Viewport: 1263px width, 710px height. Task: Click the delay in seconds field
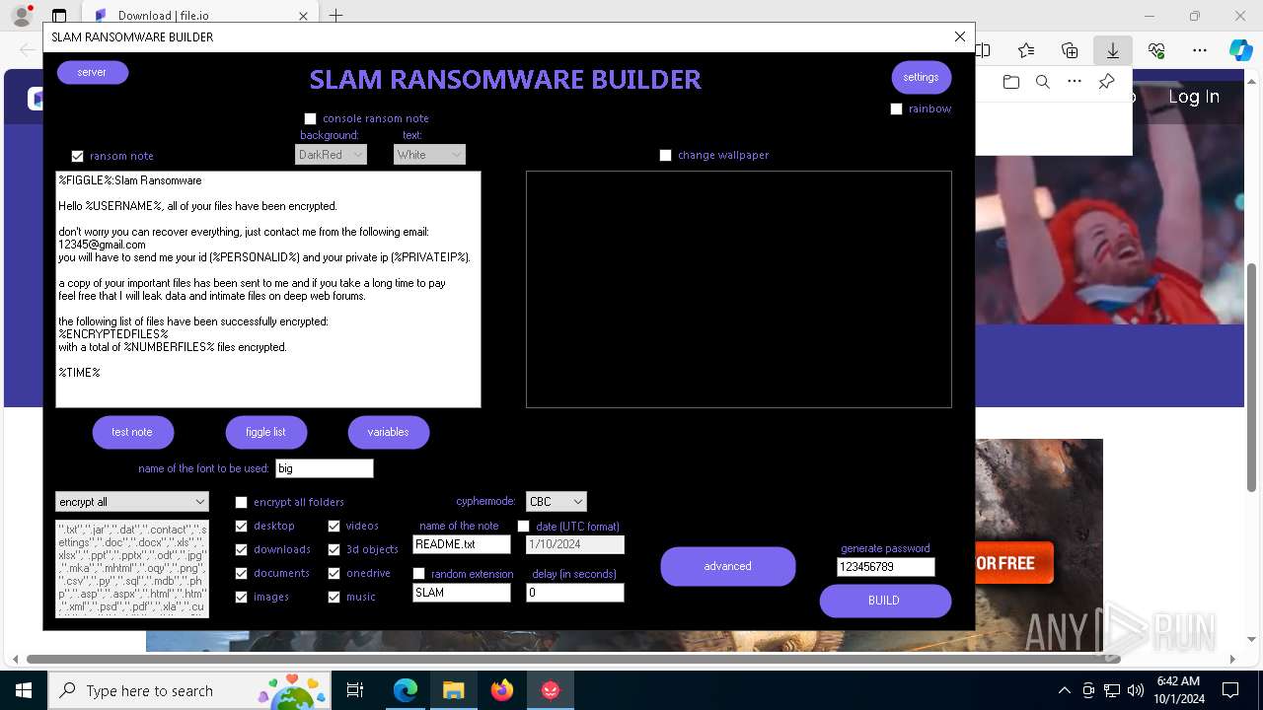pyautogui.click(x=575, y=593)
